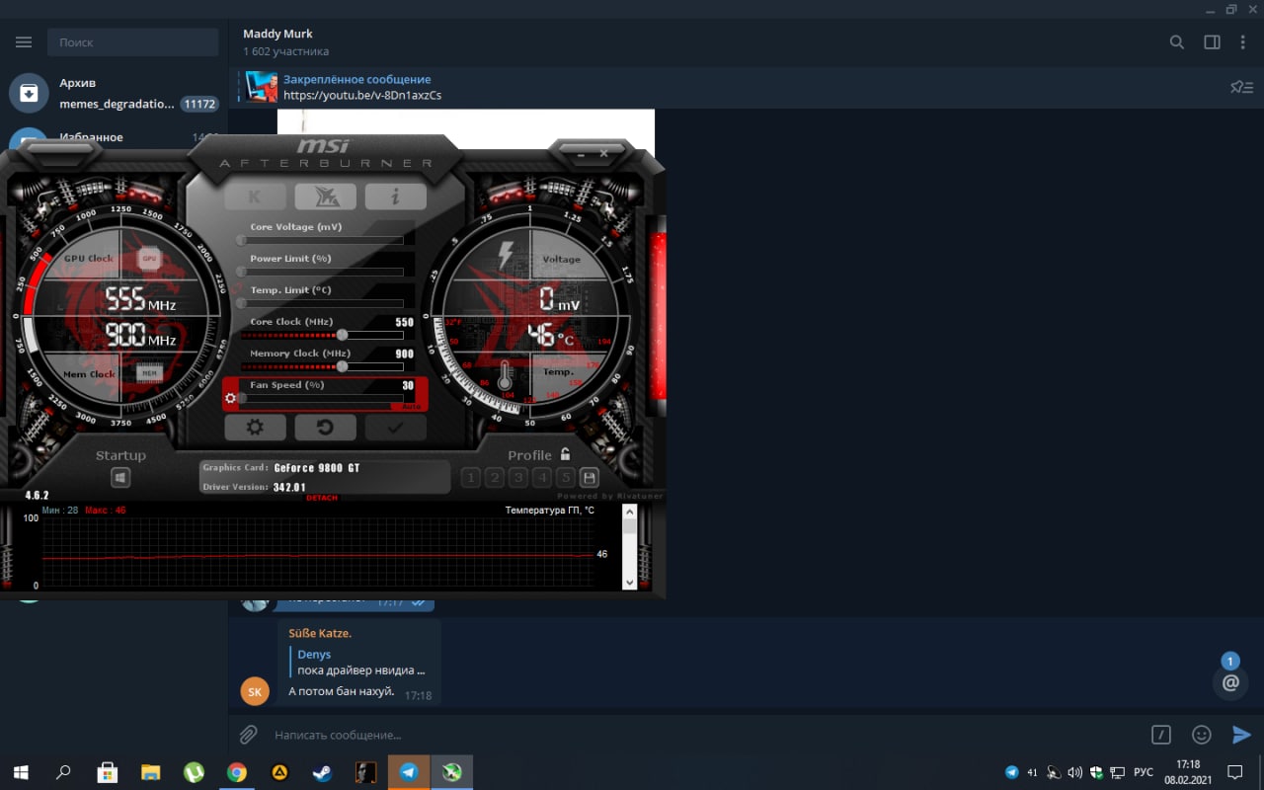Open fan speed settings gear icon
The width and height of the screenshot is (1264, 790).
coord(230,399)
